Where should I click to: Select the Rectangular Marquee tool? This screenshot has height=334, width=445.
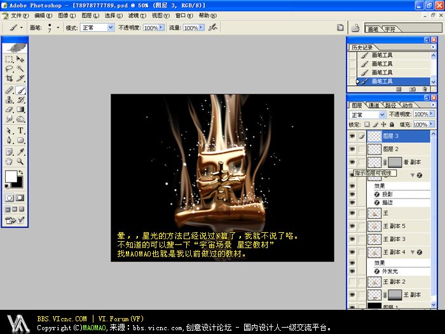(x=9, y=59)
